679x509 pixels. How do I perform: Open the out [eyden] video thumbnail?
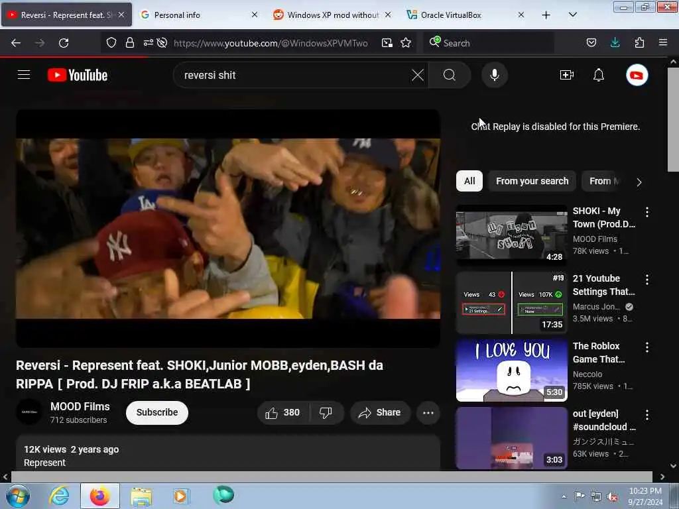[511, 438]
